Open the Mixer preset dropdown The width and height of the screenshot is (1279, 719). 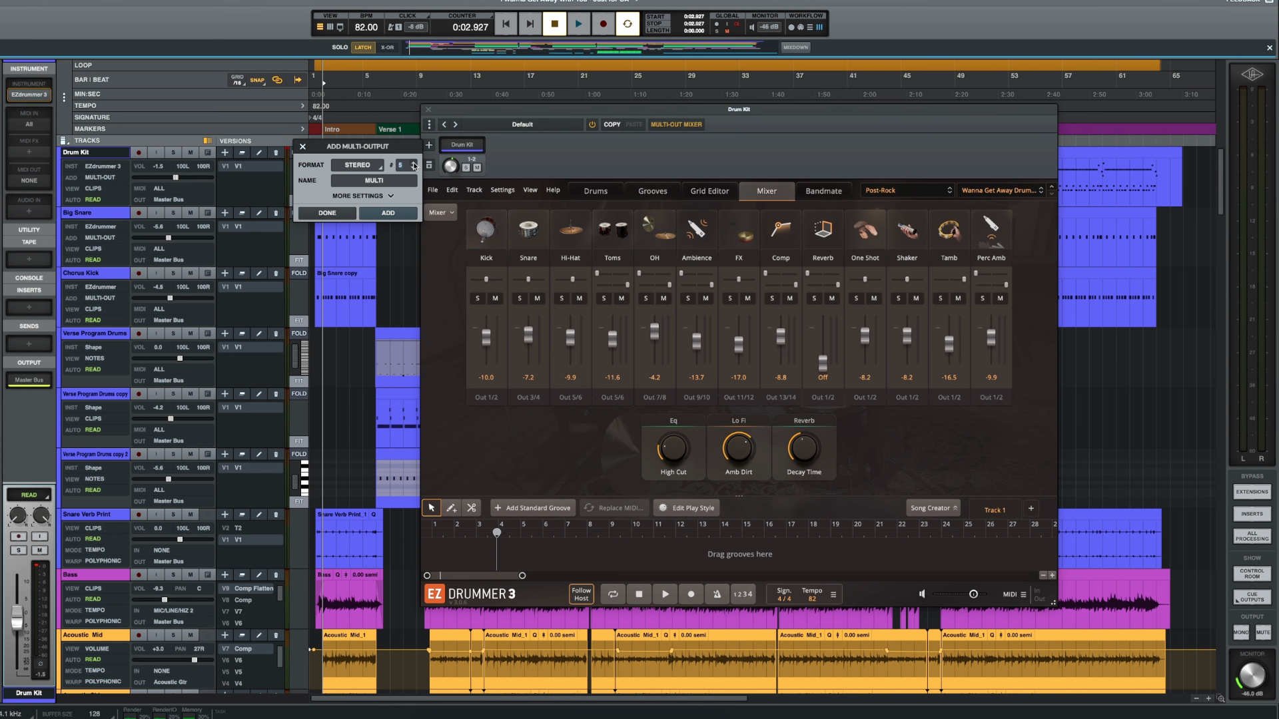(441, 212)
